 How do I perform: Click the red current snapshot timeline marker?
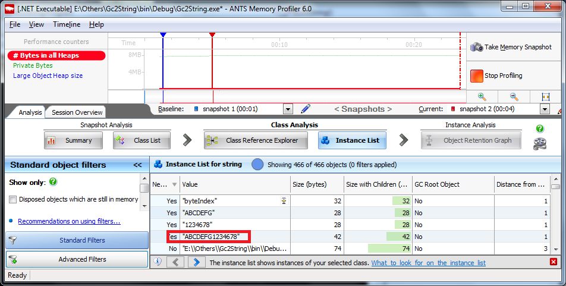coord(212,35)
